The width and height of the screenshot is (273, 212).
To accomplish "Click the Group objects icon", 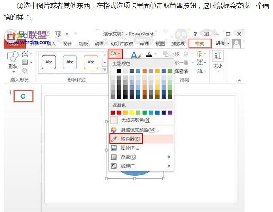I will pyautogui.click(x=199, y=62).
